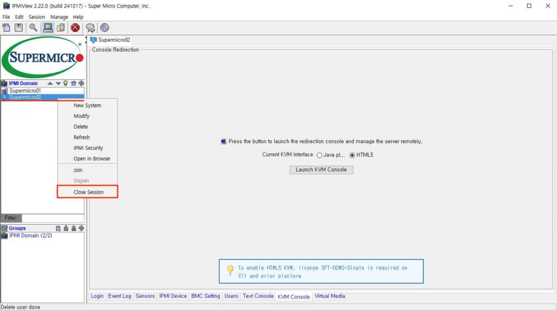Click the export up-arrow icon in Groups header
Image resolution: width=557 pixels, height=311 pixels.
point(73,229)
